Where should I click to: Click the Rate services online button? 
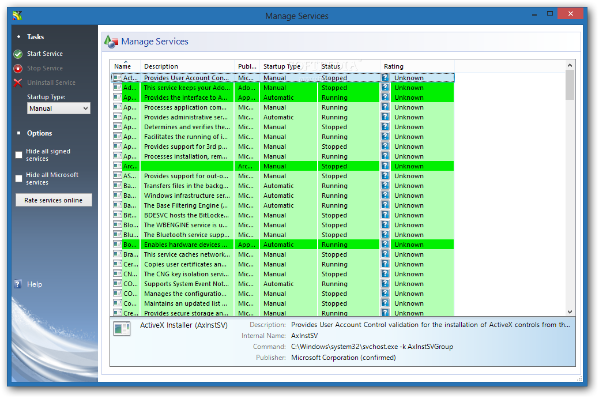[54, 200]
